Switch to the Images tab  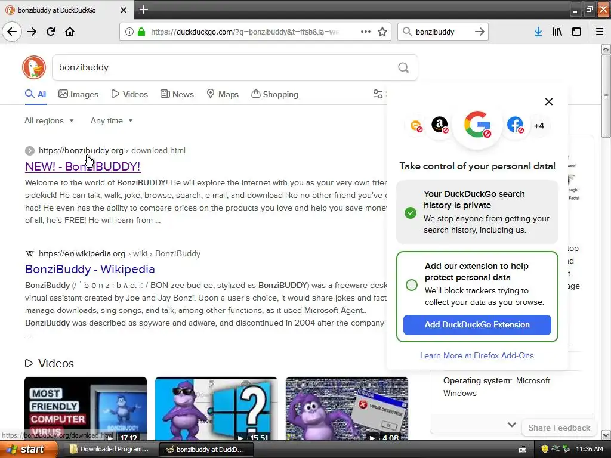[78, 94]
